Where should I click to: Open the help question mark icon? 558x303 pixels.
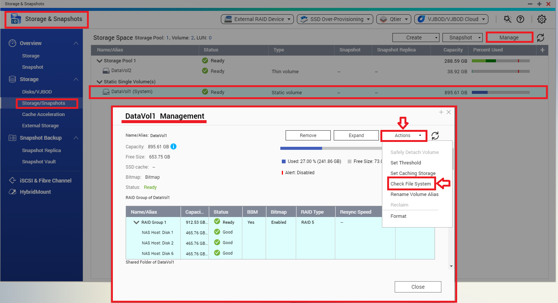(x=520, y=19)
